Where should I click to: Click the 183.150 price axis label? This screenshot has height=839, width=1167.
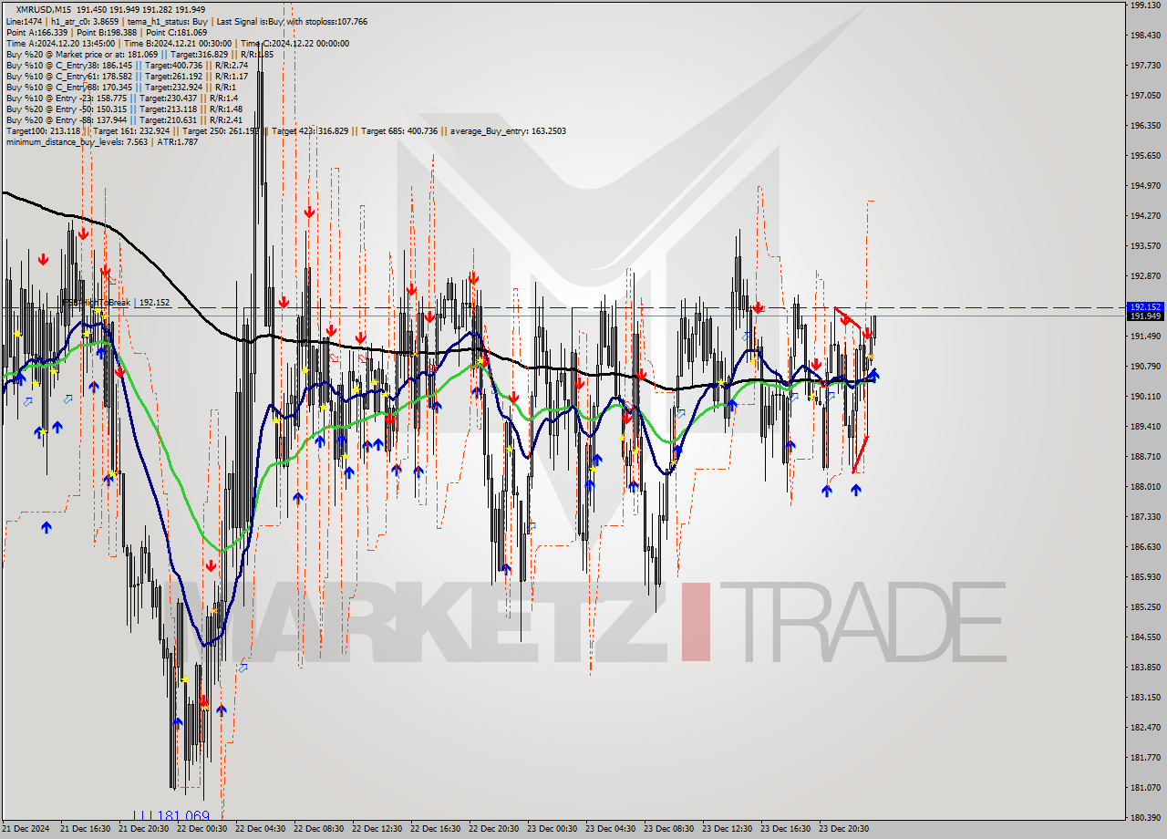click(1144, 697)
